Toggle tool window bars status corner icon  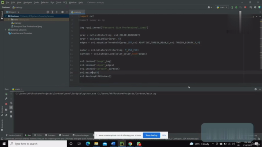pos(2,139)
